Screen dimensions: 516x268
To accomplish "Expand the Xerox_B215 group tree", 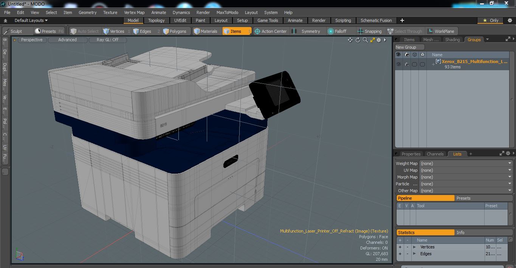I will 433,65.
